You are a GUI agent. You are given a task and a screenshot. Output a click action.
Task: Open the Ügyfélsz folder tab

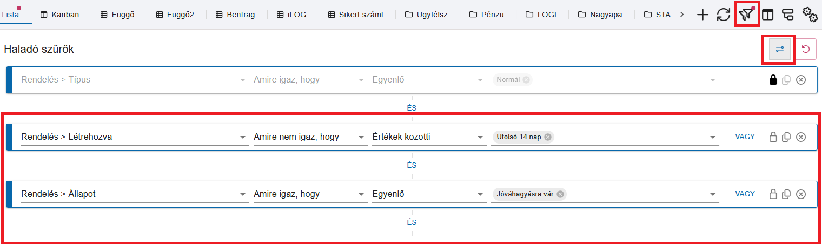click(x=426, y=15)
